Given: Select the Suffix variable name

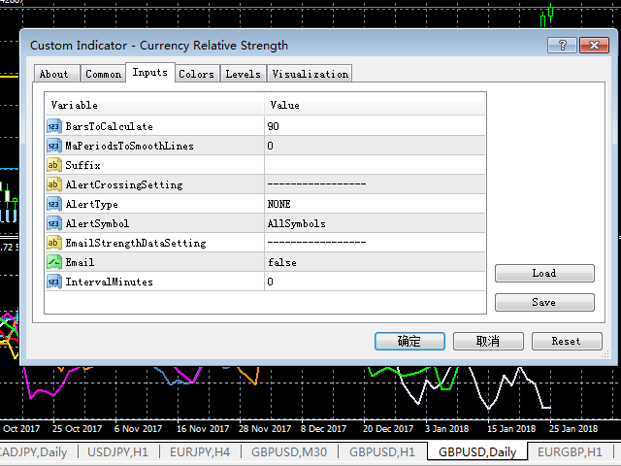Looking at the screenshot, I should pyautogui.click(x=82, y=165).
